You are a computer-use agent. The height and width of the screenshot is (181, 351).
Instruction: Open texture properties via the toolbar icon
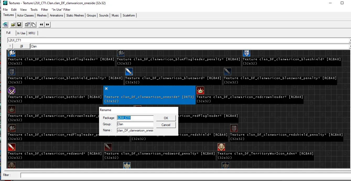(27, 25)
